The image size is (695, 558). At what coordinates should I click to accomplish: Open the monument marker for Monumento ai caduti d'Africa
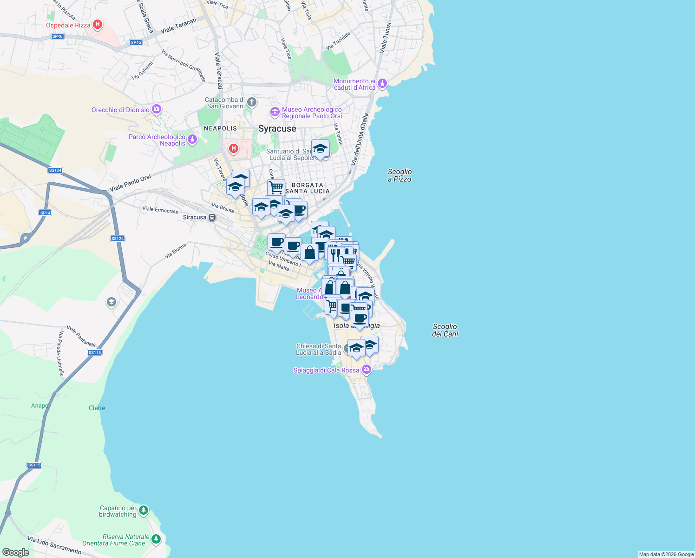(382, 82)
